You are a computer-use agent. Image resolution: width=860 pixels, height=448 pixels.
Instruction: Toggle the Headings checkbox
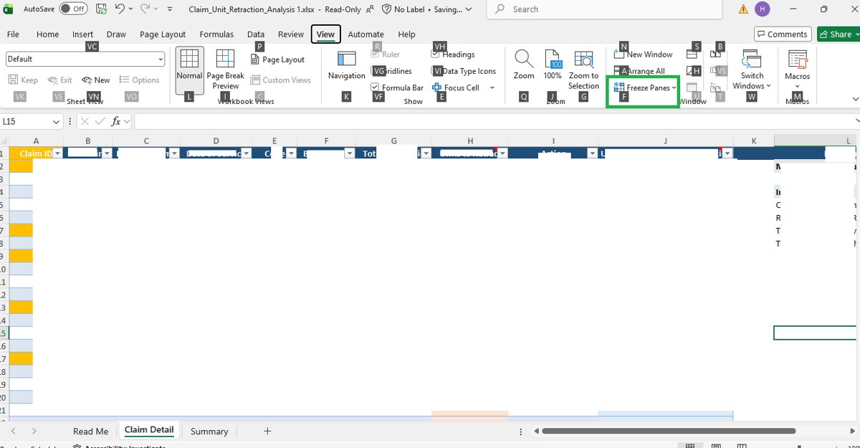click(x=436, y=54)
